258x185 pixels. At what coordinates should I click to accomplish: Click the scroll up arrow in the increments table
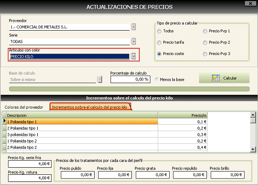[253, 114]
